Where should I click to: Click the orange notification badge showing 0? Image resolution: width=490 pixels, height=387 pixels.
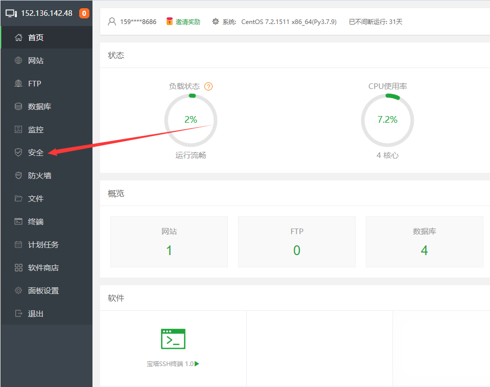click(x=84, y=13)
